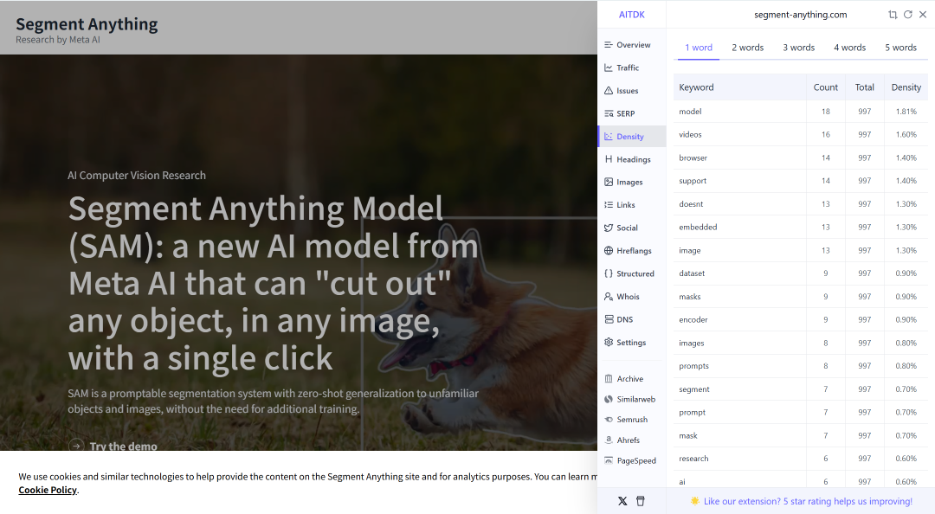The height and width of the screenshot is (514, 935).
Task: Click the Segment Anything site title
Action: pyautogui.click(x=87, y=24)
